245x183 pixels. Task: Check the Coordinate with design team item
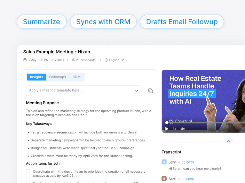[x=28, y=171]
